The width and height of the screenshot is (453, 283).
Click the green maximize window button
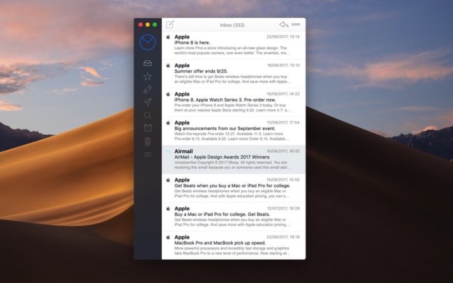coord(155,25)
